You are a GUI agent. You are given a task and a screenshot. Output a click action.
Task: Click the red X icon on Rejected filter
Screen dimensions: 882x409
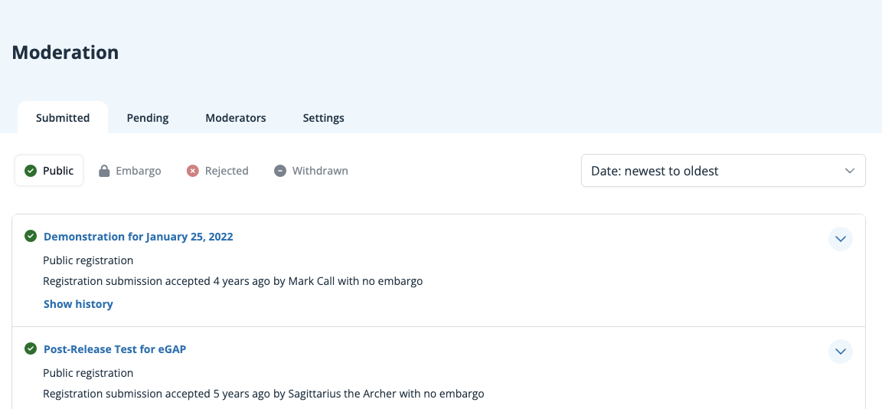coord(193,171)
